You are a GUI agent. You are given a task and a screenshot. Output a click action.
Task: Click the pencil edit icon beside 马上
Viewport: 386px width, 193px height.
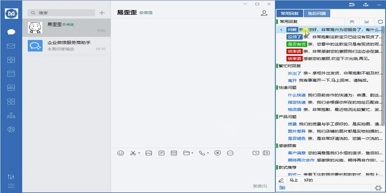pyautogui.click(x=281, y=180)
